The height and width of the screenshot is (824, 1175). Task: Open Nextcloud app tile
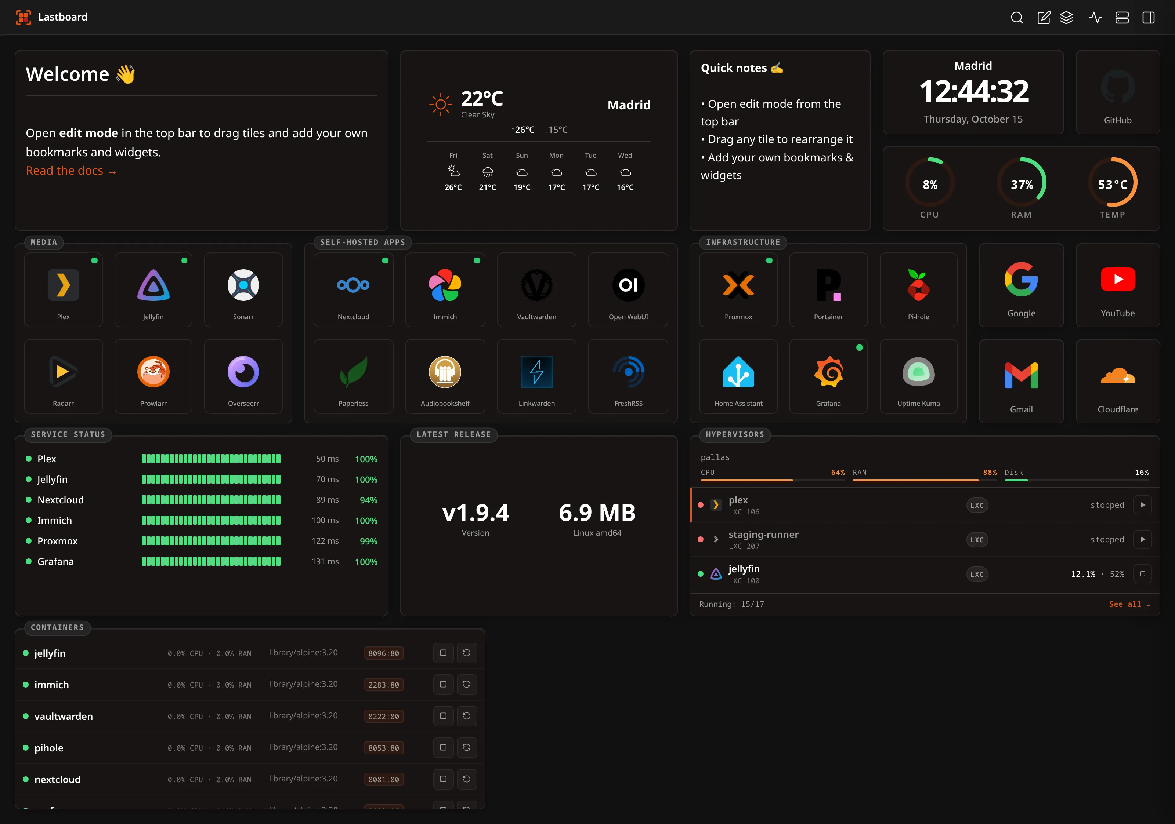pos(354,290)
